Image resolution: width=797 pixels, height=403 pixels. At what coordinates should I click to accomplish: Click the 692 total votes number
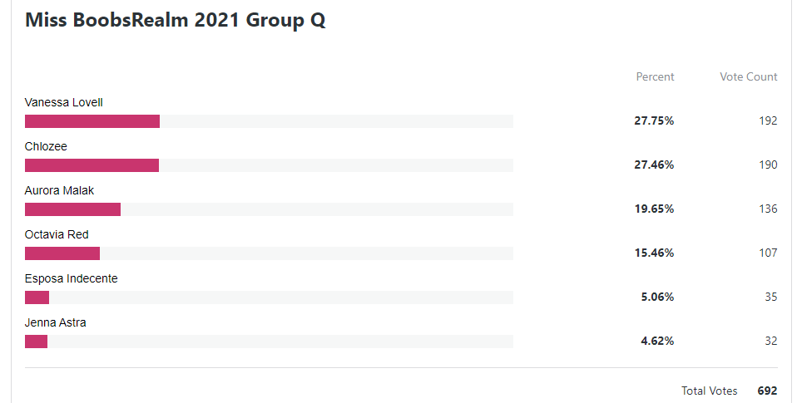768,391
